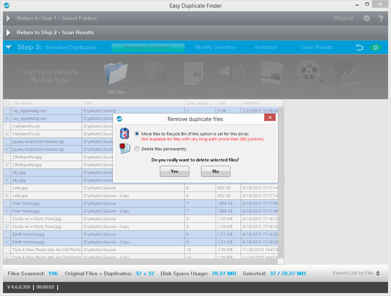The image size is (391, 296).
Task: Show only Documents using its icon
Action: (x=193, y=74)
